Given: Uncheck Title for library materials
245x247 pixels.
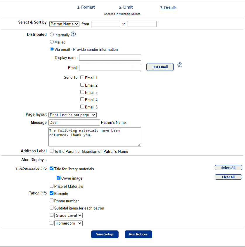Looking at the screenshot, I should 51,168.
